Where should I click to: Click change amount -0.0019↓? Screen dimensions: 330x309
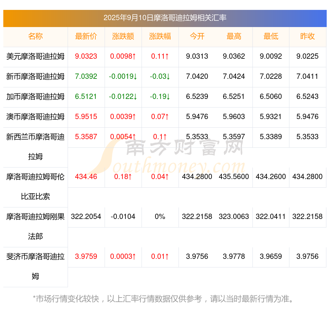pyautogui.click(x=123, y=77)
